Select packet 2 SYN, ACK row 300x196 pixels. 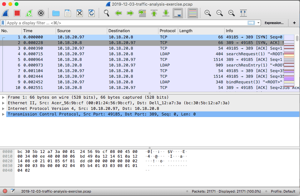pyautogui.click(x=142, y=42)
